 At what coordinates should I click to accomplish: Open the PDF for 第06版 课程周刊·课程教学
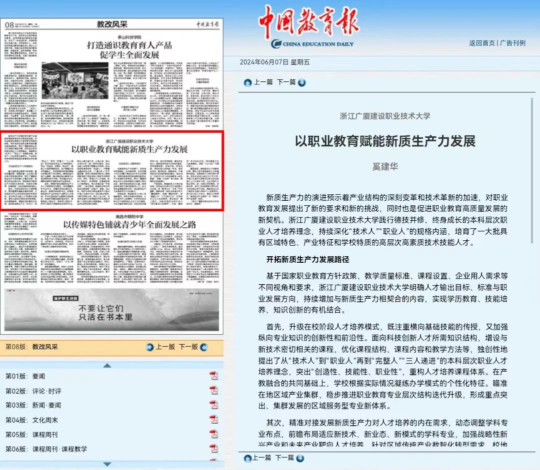click(213, 449)
